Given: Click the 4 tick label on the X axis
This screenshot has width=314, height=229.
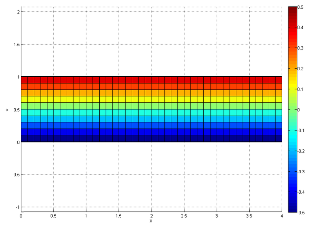Looking at the screenshot, I should coord(282,216).
